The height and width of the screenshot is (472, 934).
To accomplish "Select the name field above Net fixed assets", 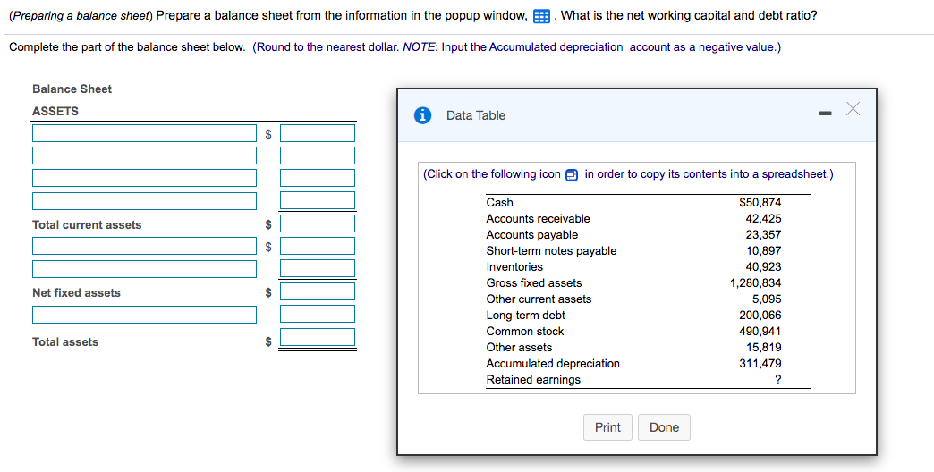I will tap(144, 268).
